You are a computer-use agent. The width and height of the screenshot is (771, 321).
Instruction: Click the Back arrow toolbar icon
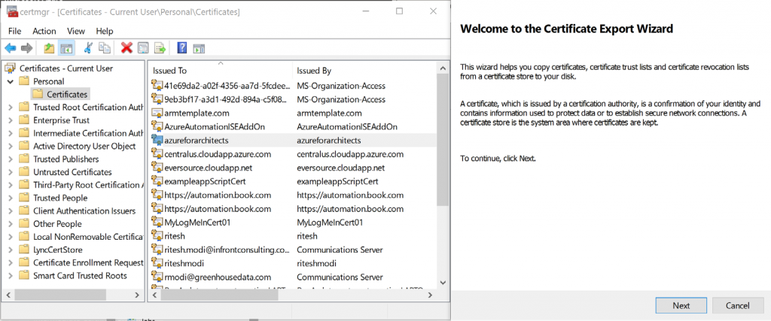[11, 48]
